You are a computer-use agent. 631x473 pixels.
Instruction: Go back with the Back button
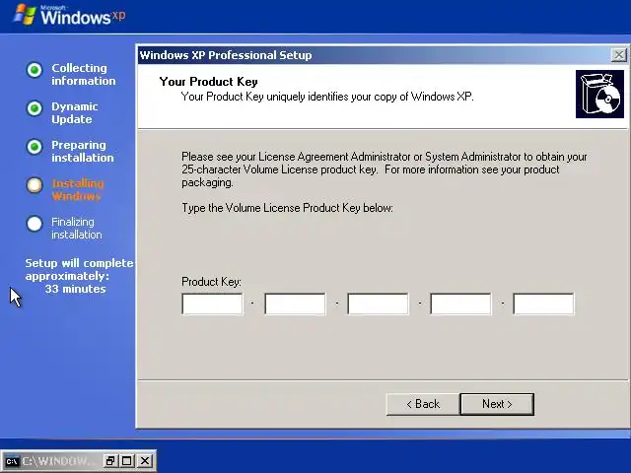coord(423,404)
